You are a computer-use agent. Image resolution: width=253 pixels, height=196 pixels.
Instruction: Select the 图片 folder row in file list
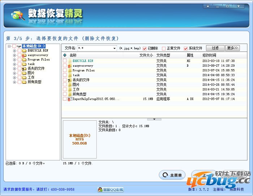(x=154, y=85)
